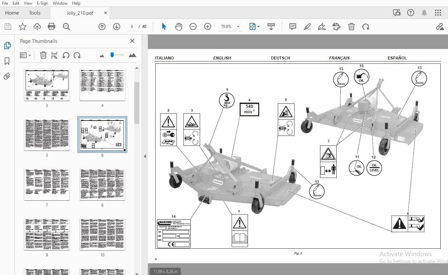The image size is (448, 275).
Task: Add a sticky note comment
Action: (293, 27)
